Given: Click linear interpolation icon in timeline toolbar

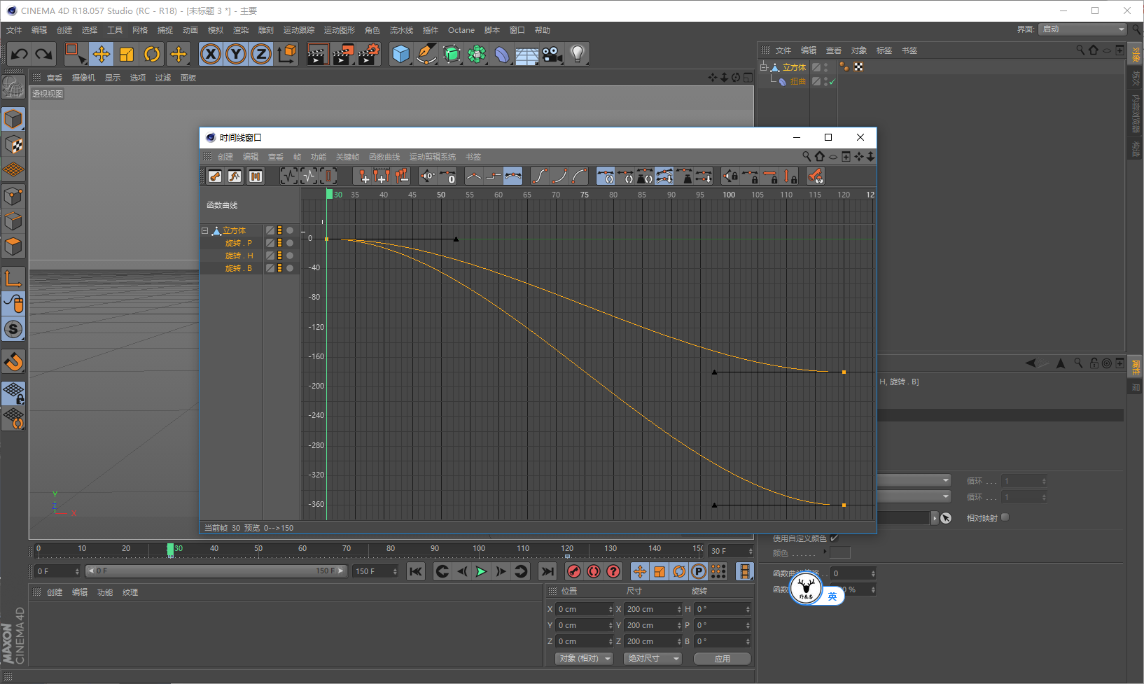Looking at the screenshot, I should click(x=474, y=176).
